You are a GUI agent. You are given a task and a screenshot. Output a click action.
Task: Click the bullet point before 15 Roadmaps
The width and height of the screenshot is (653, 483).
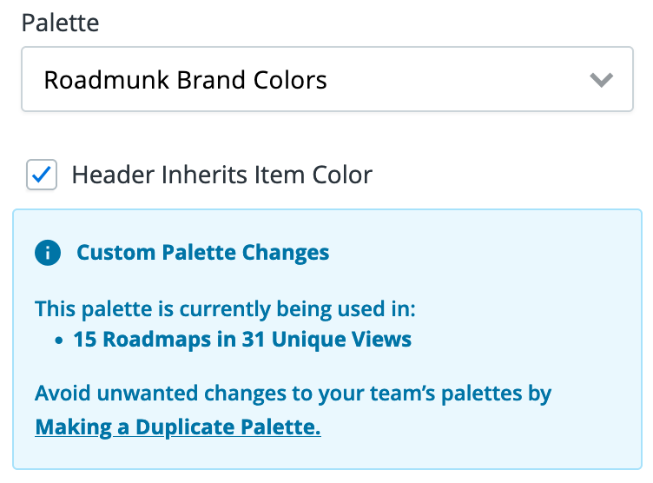coord(59,340)
